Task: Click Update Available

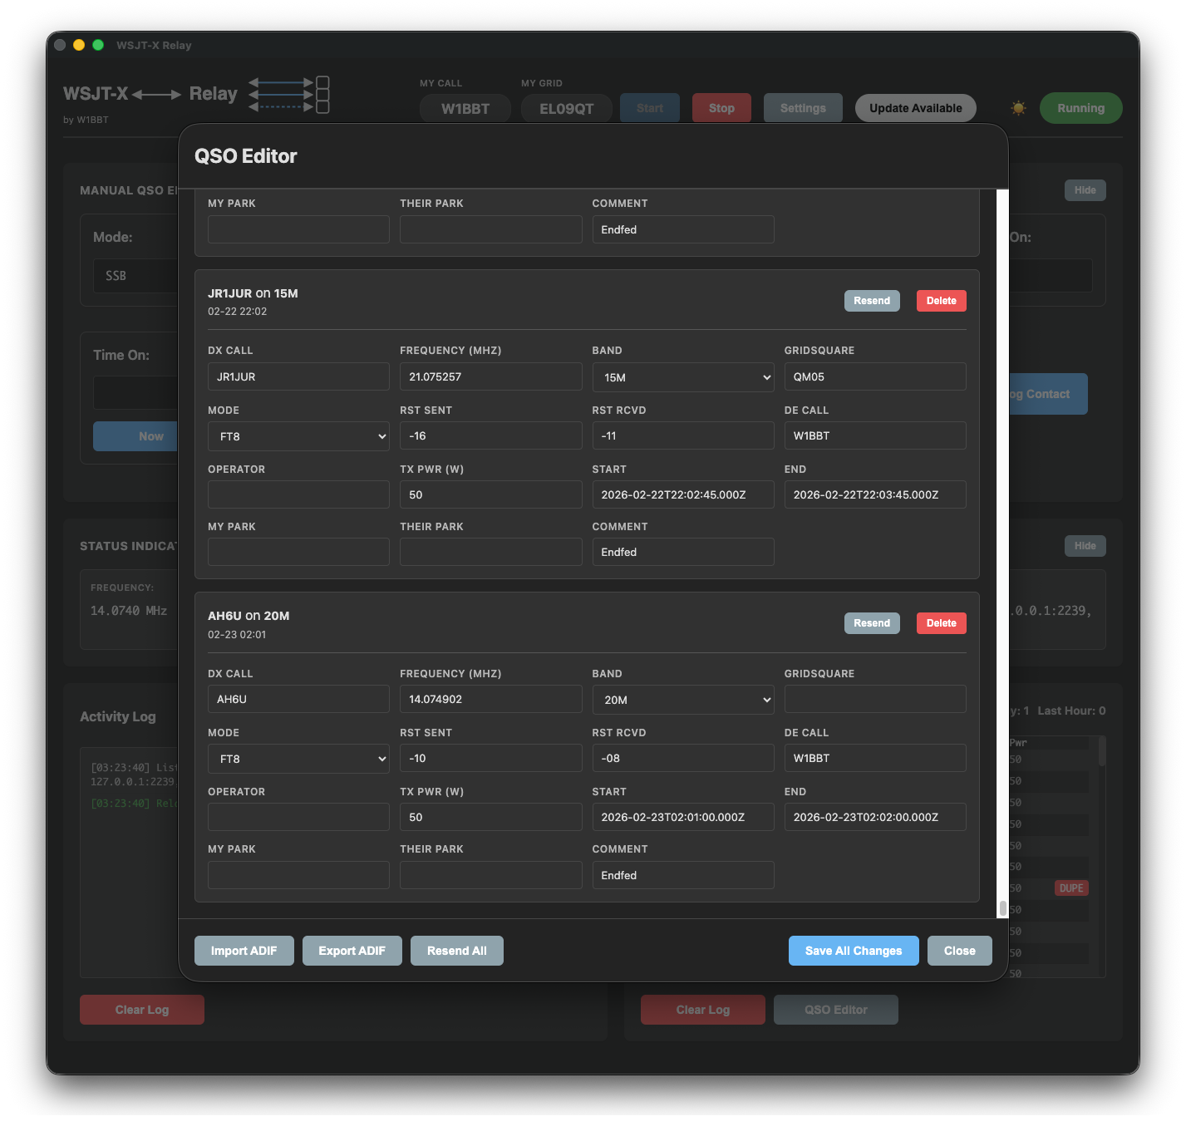Action: pyautogui.click(x=915, y=108)
